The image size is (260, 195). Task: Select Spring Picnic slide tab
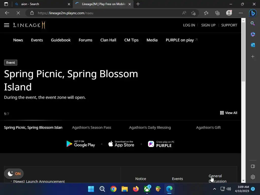click(x=33, y=127)
